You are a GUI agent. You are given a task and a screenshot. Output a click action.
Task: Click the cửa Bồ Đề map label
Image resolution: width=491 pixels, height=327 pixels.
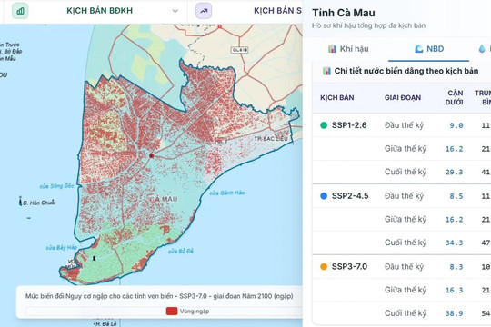pyautogui.click(x=181, y=252)
